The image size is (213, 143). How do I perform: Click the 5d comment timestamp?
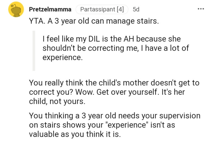(x=136, y=9)
